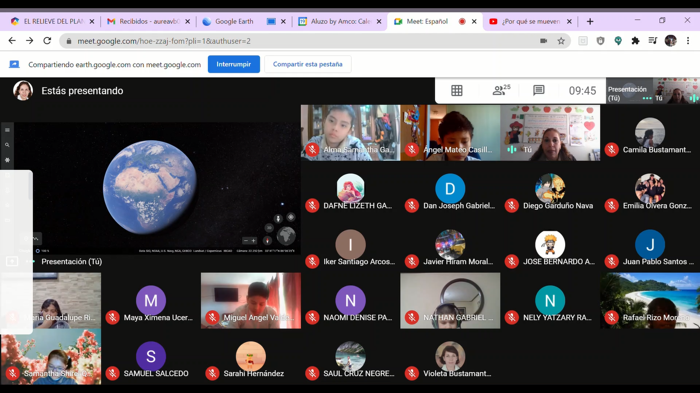Click the Compartir esta pestaña button
The height and width of the screenshot is (393, 700).
click(x=307, y=64)
